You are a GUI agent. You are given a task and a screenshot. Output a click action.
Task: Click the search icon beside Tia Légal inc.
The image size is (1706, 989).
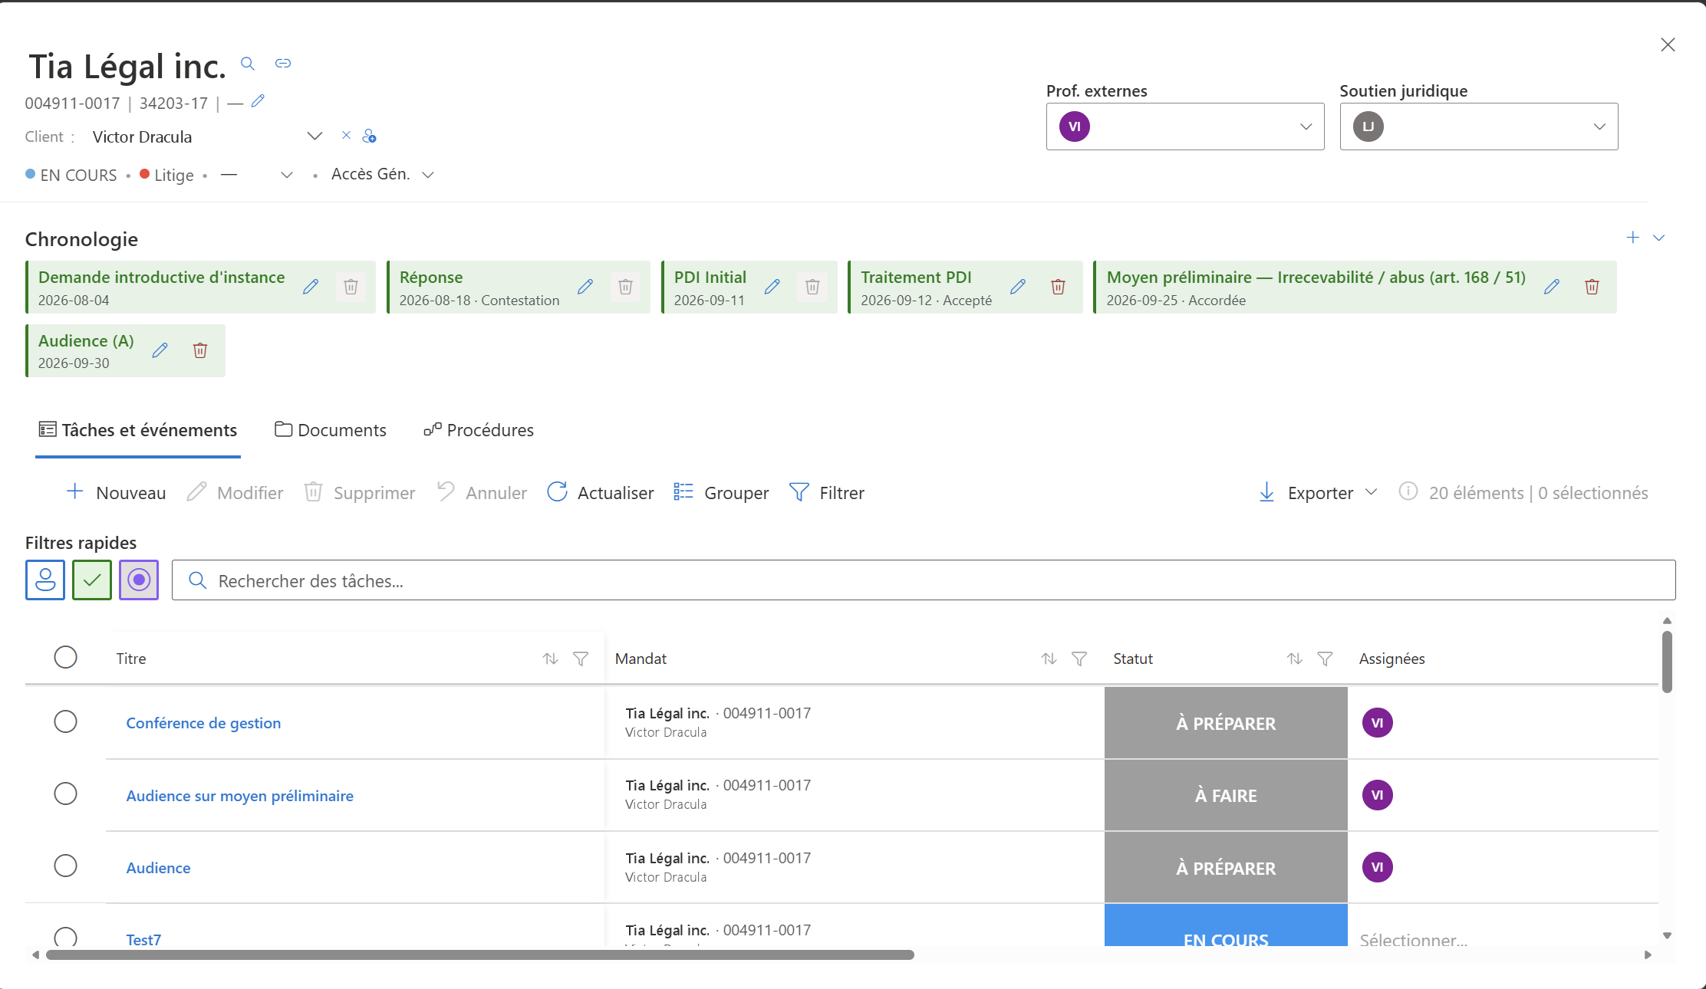[247, 64]
